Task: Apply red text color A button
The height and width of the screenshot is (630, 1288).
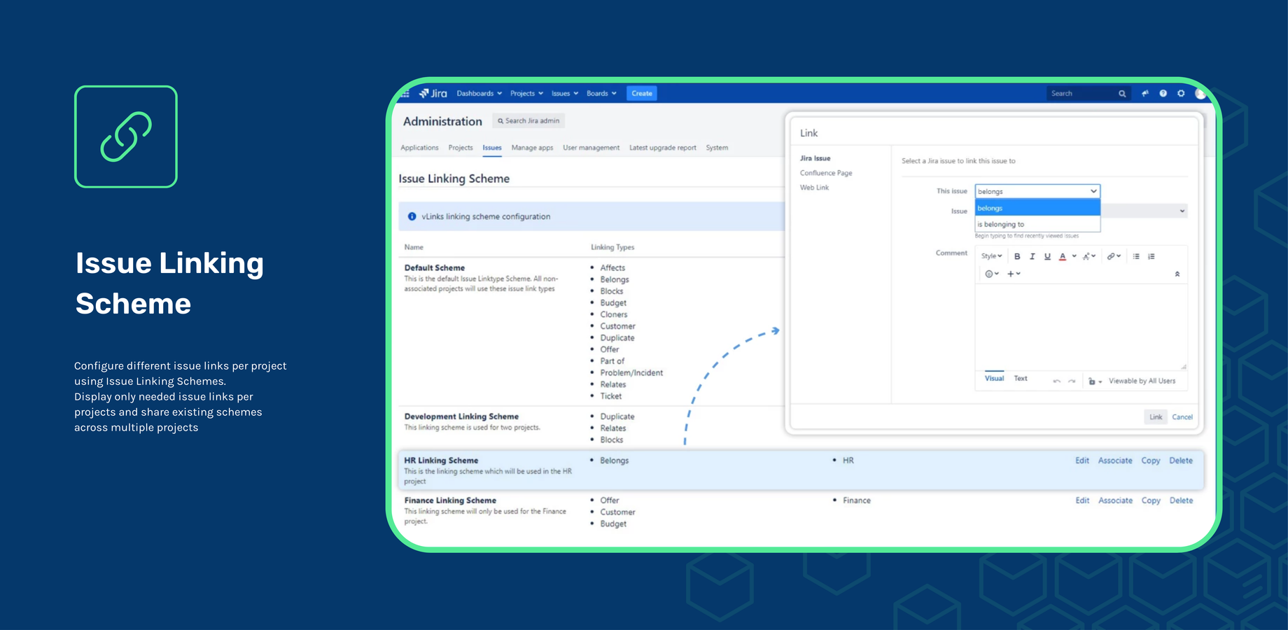Action: (1063, 256)
